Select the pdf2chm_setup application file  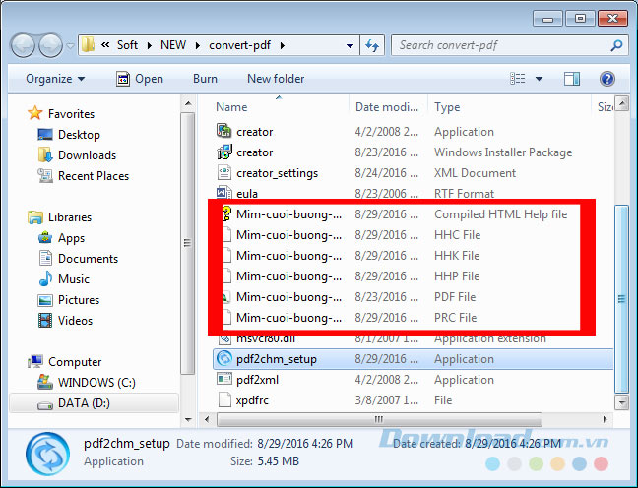pyautogui.click(x=276, y=359)
